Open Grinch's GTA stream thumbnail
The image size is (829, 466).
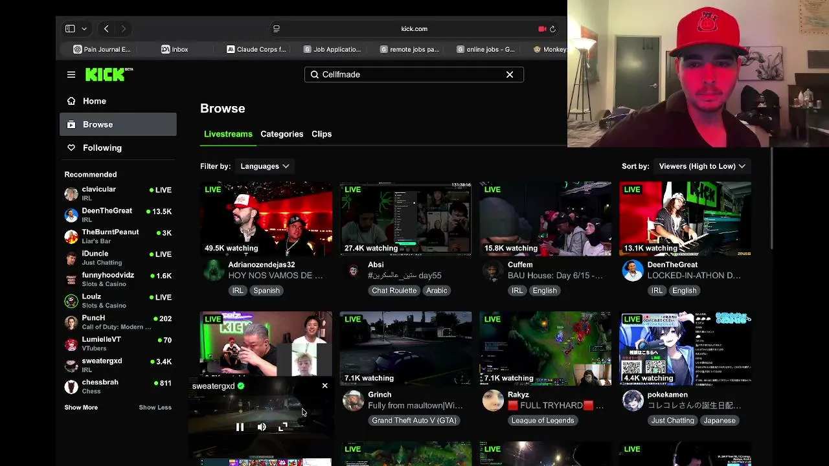point(405,349)
